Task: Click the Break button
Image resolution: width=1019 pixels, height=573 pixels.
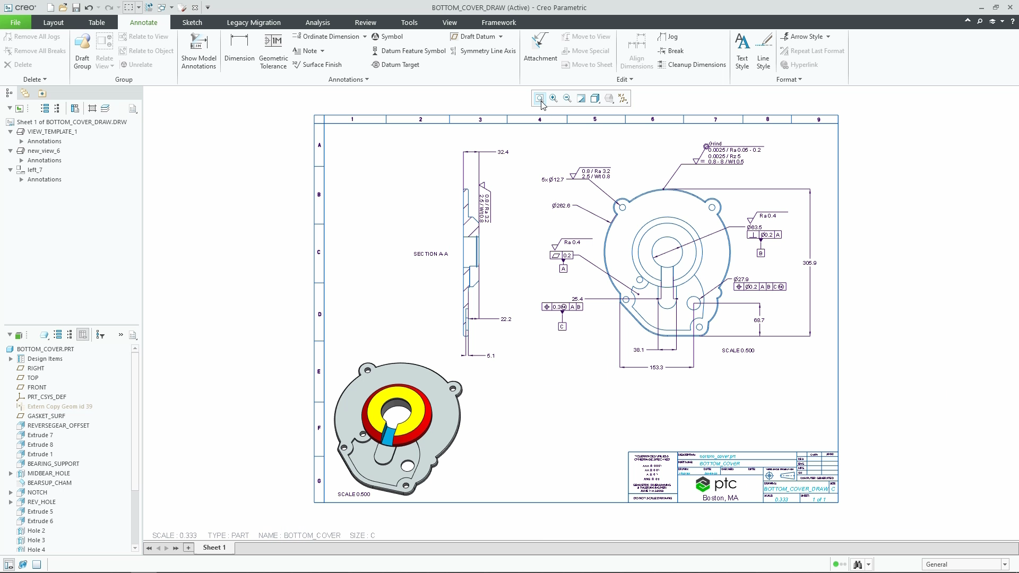Action: [x=670, y=51]
